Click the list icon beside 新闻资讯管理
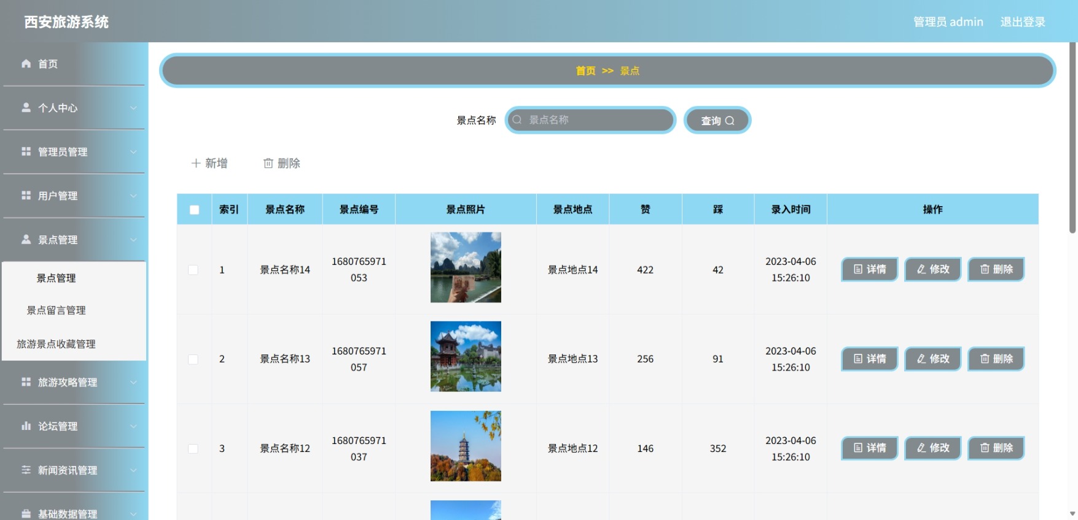This screenshot has height=520, width=1078. click(26, 470)
